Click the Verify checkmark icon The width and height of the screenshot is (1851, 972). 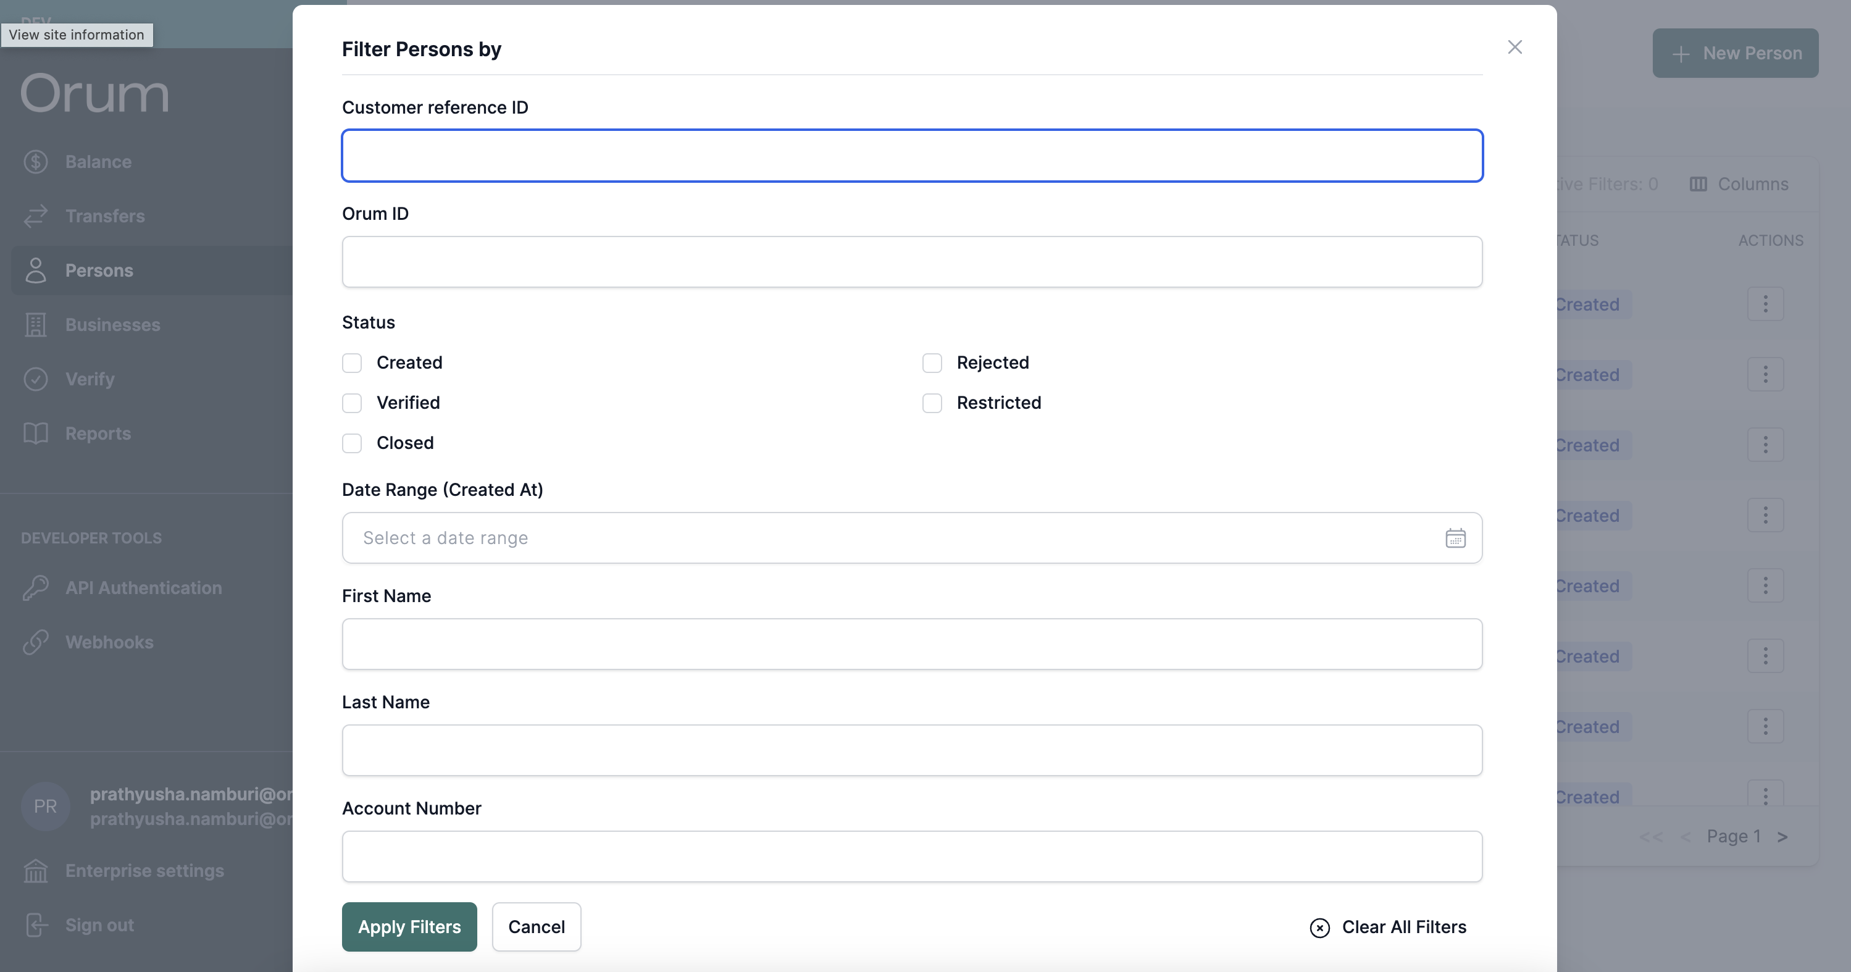coord(36,379)
